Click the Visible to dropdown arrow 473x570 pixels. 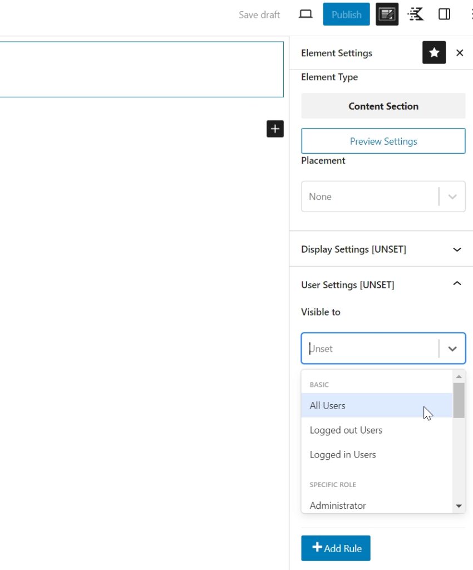(x=452, y=349)
